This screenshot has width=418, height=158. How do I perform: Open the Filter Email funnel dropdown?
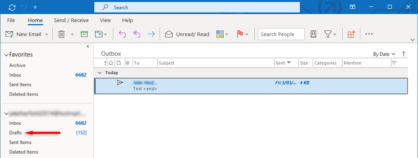point(330,34)
